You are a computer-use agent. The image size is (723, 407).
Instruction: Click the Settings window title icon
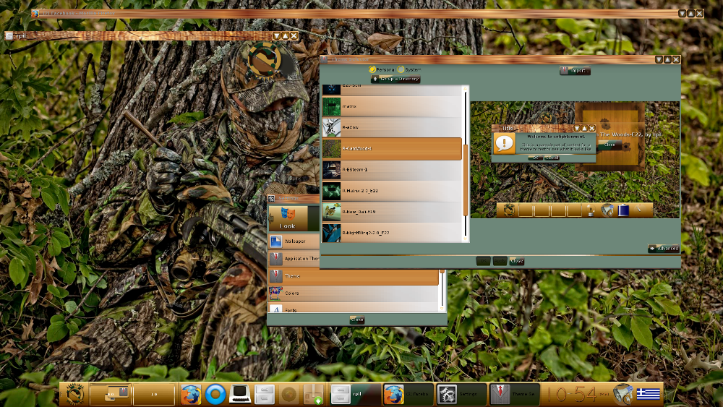coord(272,199)
